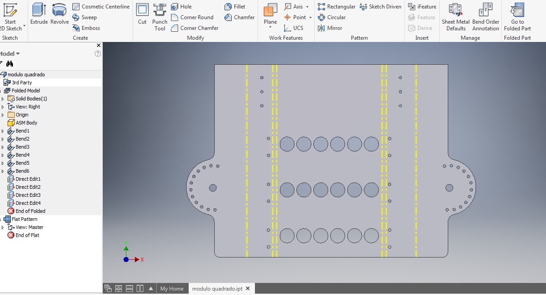Click Go to Folded Part
The height and width of the screenshot is (295, 546).
(517, 17)
